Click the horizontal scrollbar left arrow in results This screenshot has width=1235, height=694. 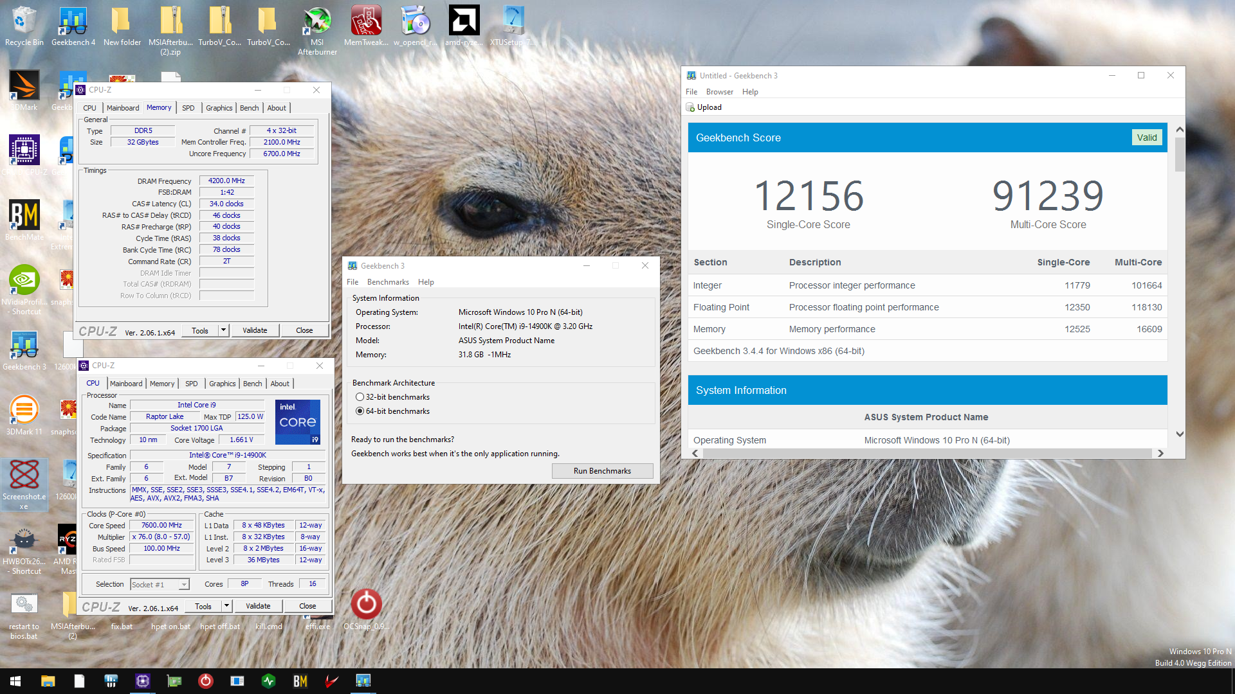[x=695, y=453]
